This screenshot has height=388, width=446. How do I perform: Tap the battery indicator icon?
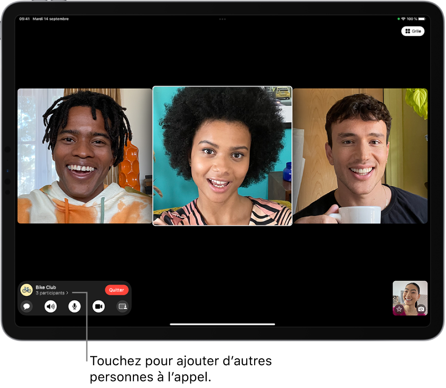(x=422, y=19)
